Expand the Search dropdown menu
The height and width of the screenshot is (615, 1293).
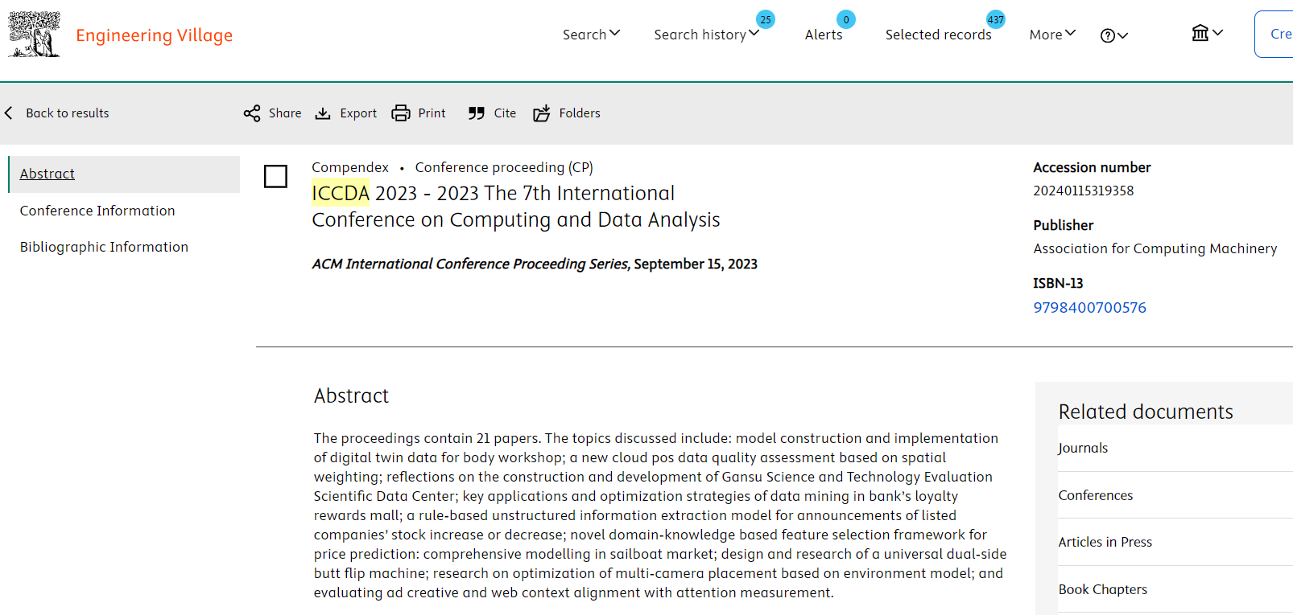point(591,35)
